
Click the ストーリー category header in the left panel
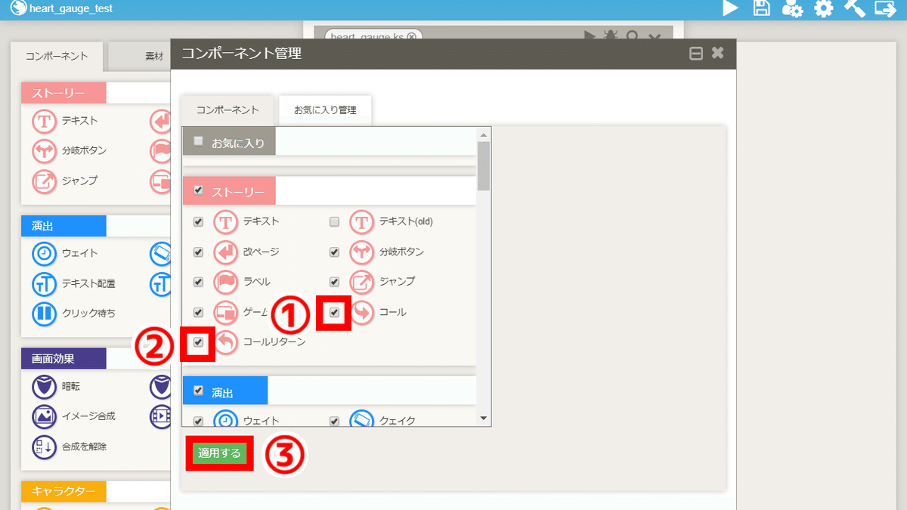pos(64,93)
